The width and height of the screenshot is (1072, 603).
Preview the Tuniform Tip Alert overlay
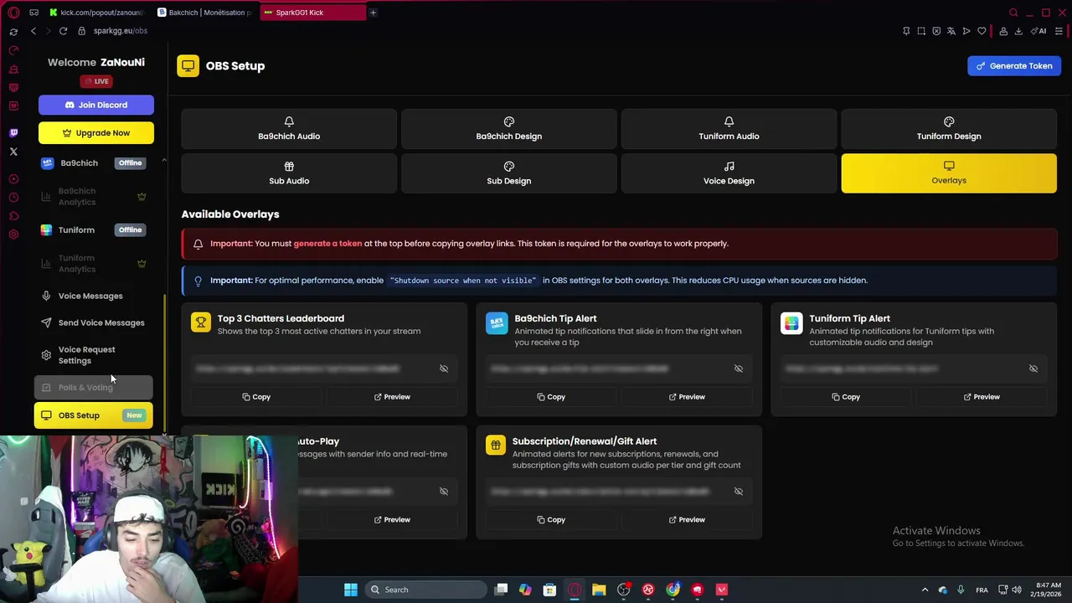[x=982, y=397]
